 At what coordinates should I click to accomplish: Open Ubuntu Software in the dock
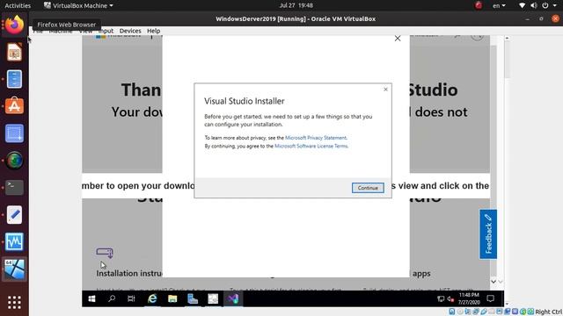point(14,106)
